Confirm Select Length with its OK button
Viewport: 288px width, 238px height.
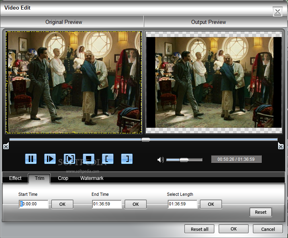click(x=211, y=204)
